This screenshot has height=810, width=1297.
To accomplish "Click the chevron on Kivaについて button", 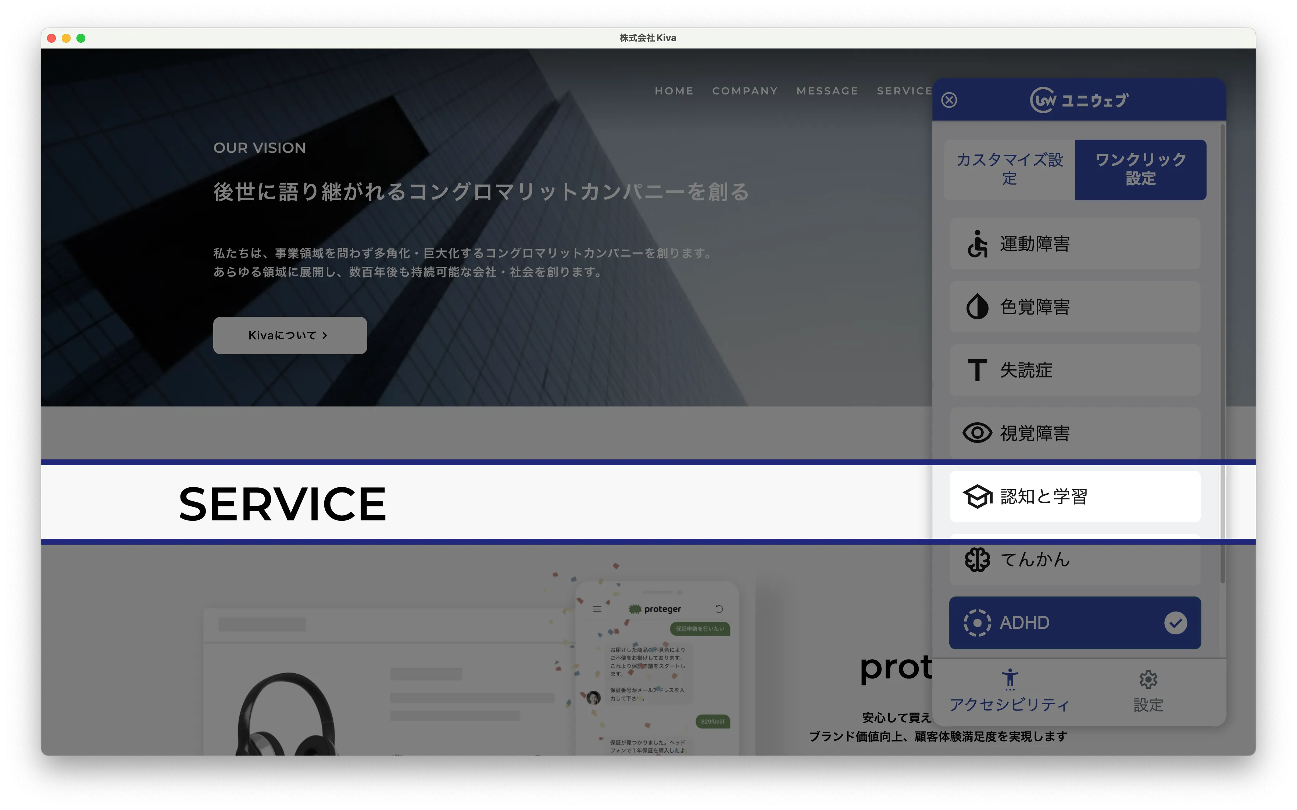I will pyautogui.click(x=325, y=336).
